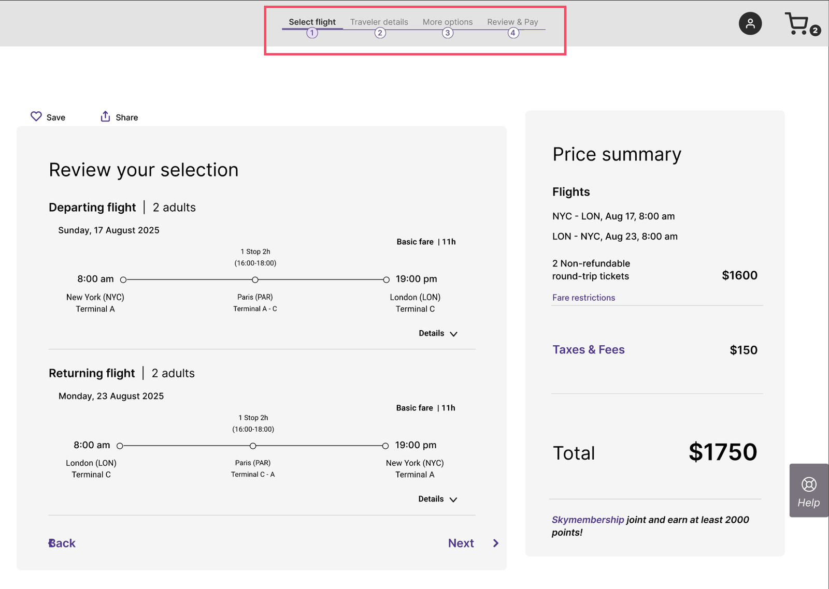The width and height of the screenshot is (829, 589).
Task: Go to More options step
Action: pos(447,22)
